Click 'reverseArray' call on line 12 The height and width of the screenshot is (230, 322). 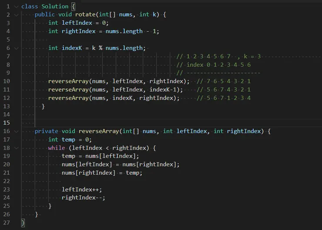coord(68,98)
